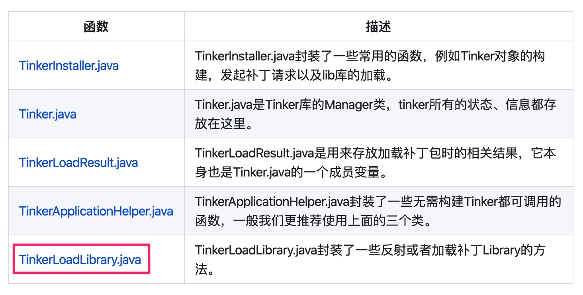Click the 函数 column header
583x295 pixels.
tap(96, 26)
